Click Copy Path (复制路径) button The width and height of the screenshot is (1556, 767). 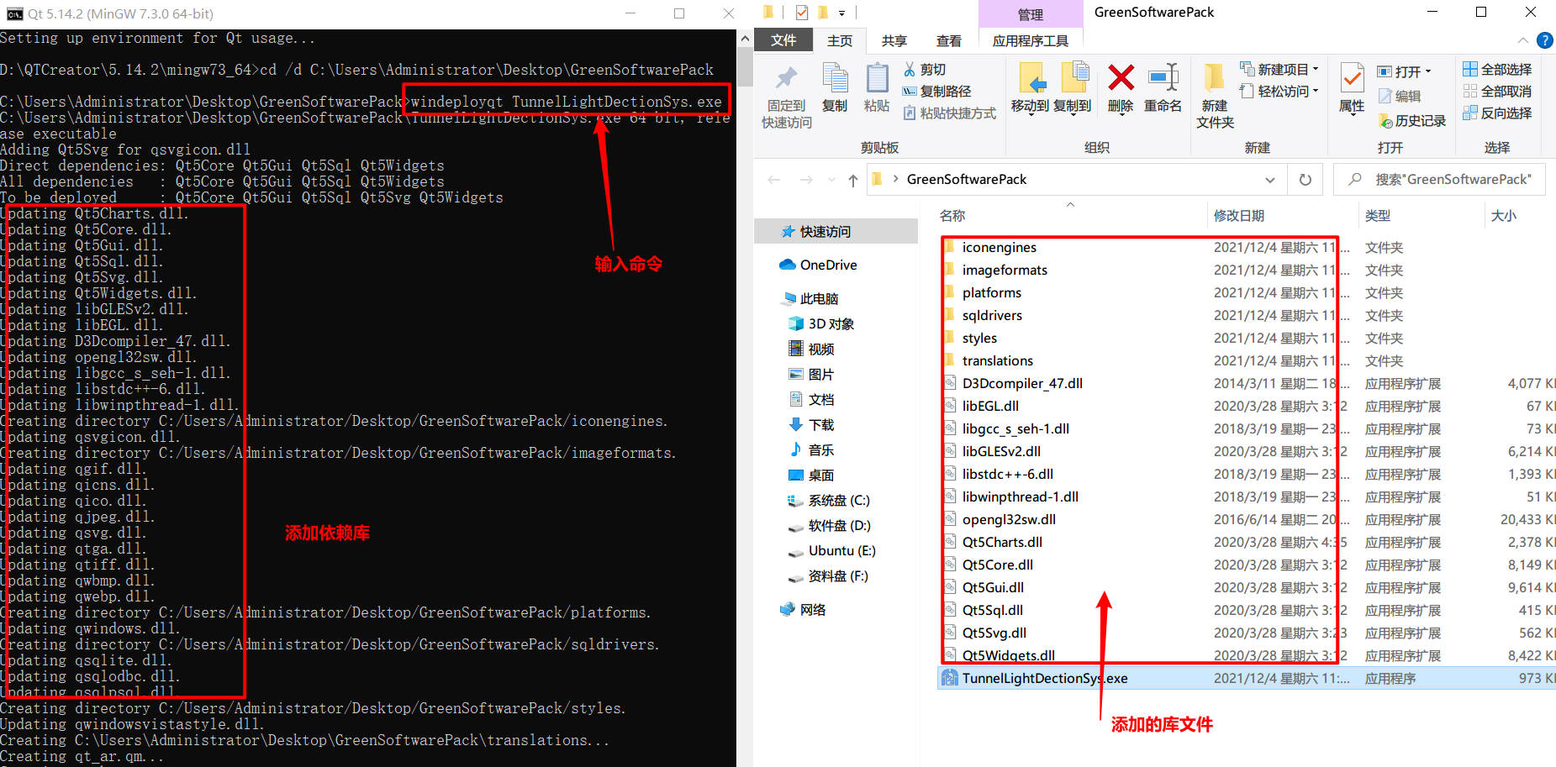click(x=936, y=92)
